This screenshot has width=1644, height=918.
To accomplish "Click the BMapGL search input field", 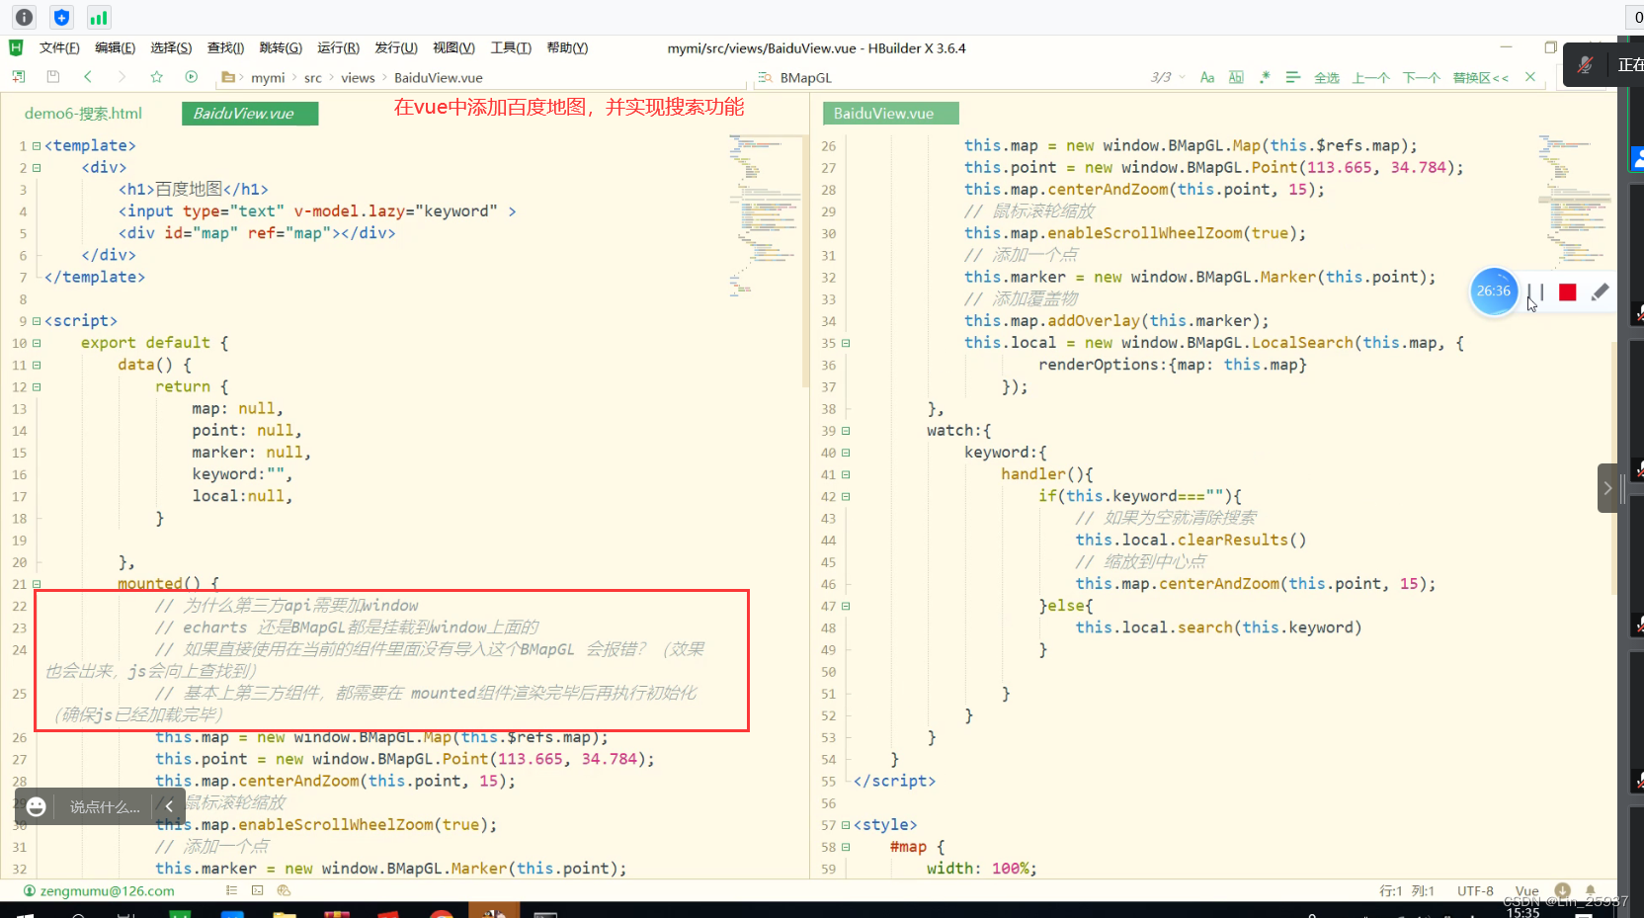I will click(958, 77).
